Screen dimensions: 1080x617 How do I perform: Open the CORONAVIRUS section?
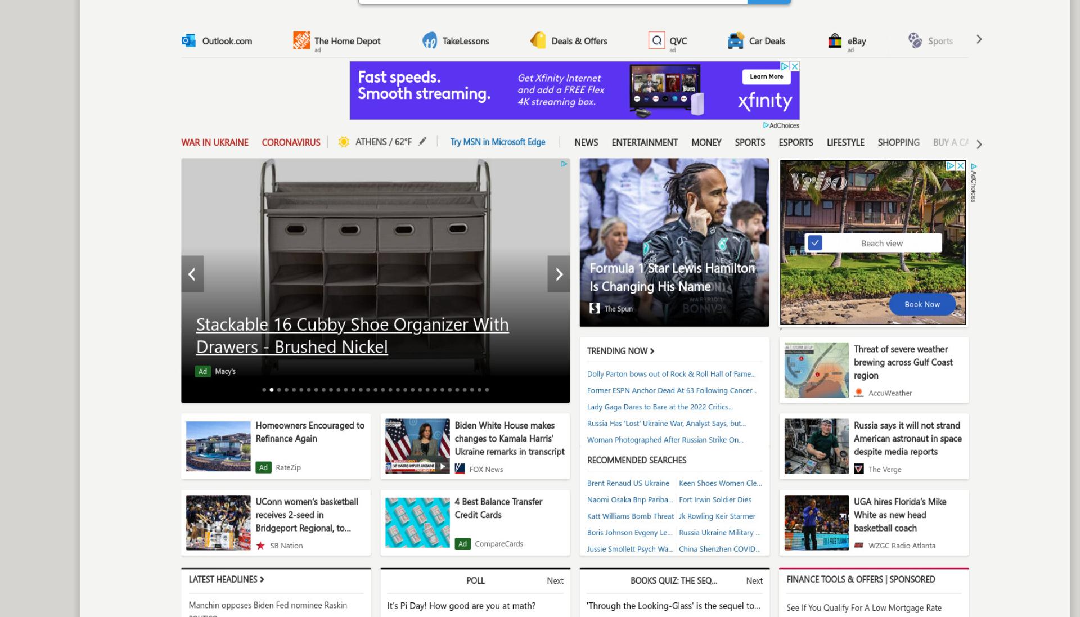tap(291, 142)
